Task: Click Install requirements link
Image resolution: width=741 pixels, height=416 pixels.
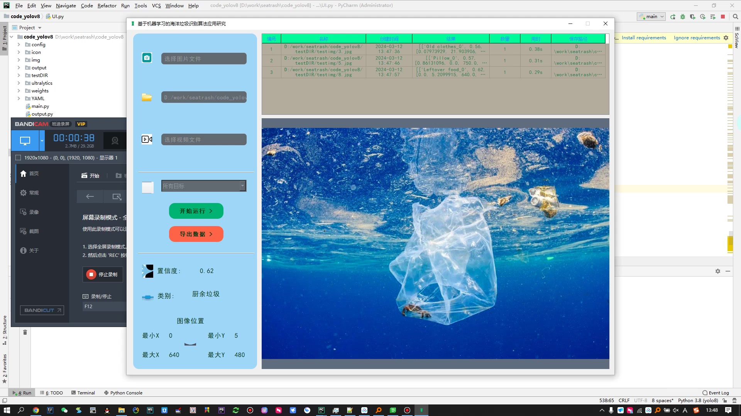Action: [644, 38]
